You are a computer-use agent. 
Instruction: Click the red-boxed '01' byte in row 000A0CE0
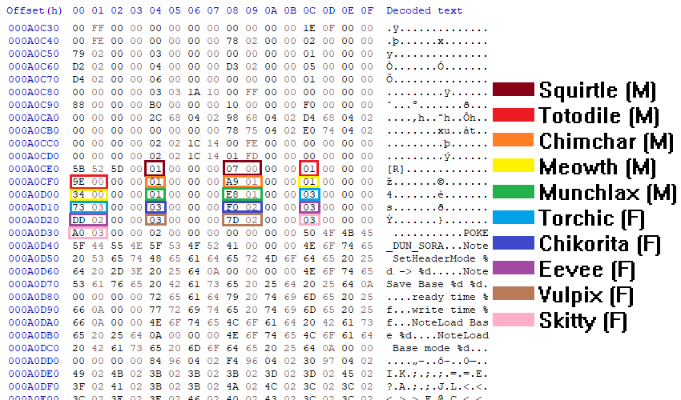point(308,168)
